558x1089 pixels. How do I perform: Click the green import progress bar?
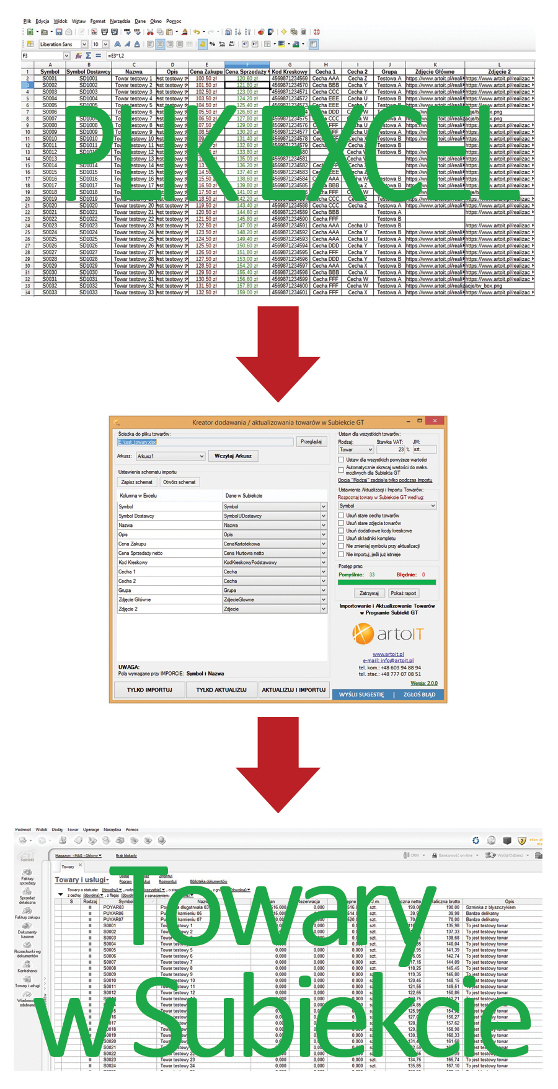(x=387, y=583)
